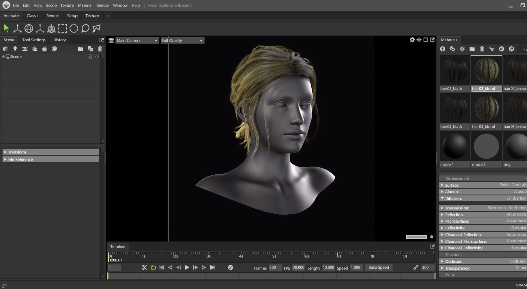The width and height of the screenshot is (527, 289).
Task: Add a new material with plus icon
Action: coord(442,49)
